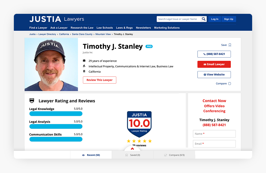Click the Review This Lawyer button
Screen dimensions: 266x173
(x=99, y=80)
